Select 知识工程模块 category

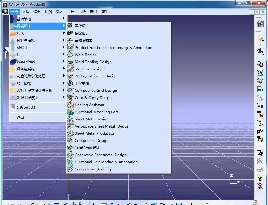(x=38, y=98)
